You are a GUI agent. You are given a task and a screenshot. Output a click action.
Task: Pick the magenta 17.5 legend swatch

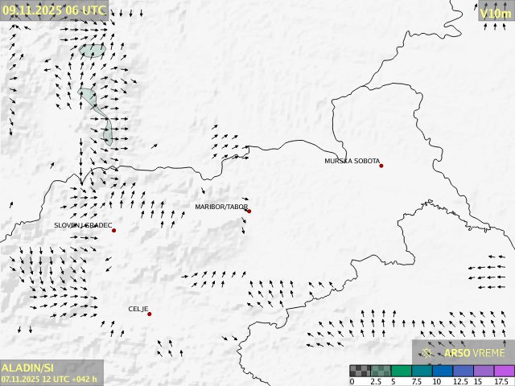click(x=504, y=371)
